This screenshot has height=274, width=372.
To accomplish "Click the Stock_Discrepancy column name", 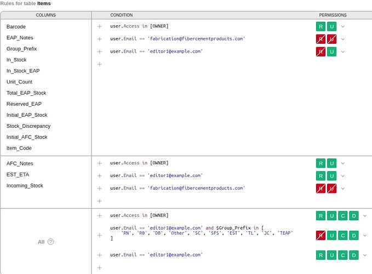I will pos(27,126).
